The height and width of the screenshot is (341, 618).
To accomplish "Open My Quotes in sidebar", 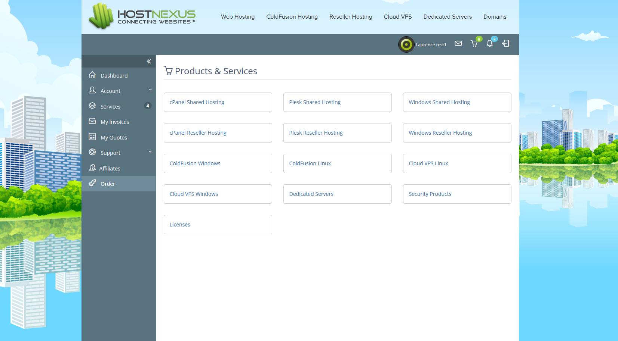I will coord(114,138).
